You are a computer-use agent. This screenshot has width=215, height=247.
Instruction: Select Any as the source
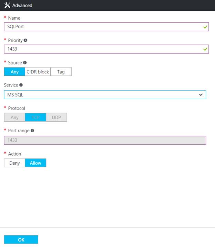pos(14,72)
